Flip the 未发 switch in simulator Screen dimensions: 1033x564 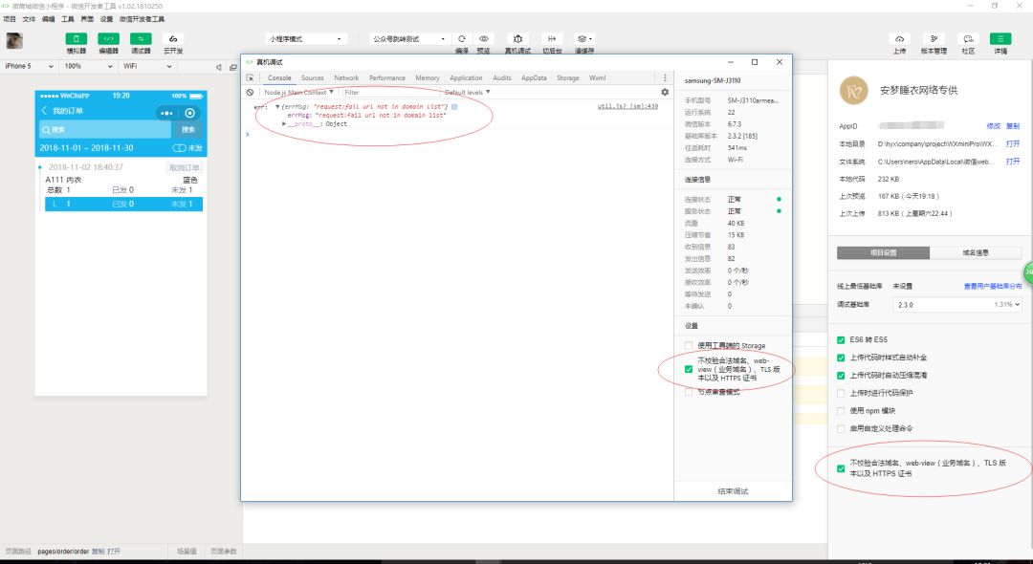coord(179,148)
